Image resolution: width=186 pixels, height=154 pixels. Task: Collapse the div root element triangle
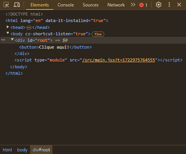coord(12,39)
